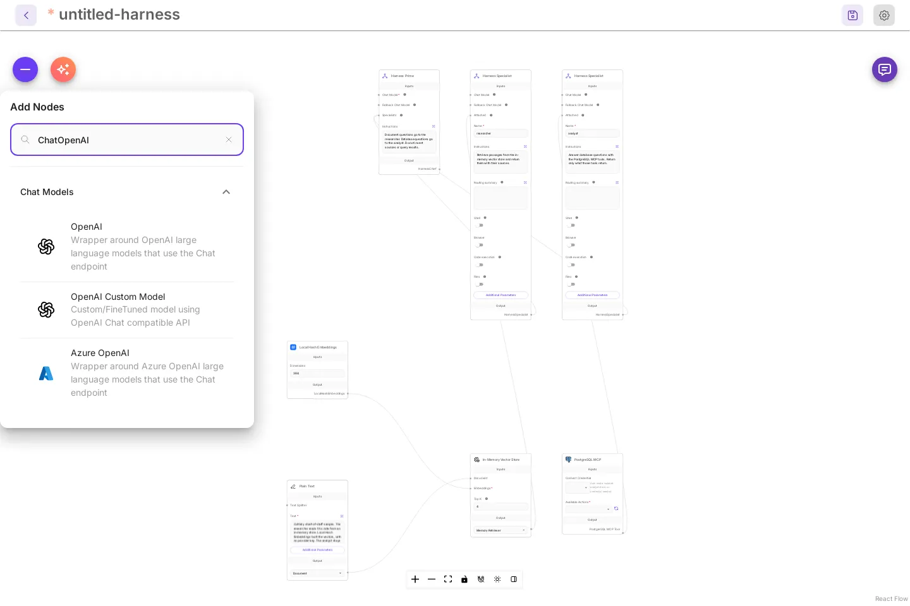Open the Connect Credential dropdown
Screen dimensions: 910x606
pyautogui.click(x=577, y=488)
